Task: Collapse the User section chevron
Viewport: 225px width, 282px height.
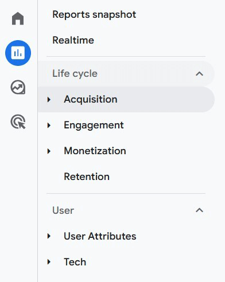Action: [199, 210]
